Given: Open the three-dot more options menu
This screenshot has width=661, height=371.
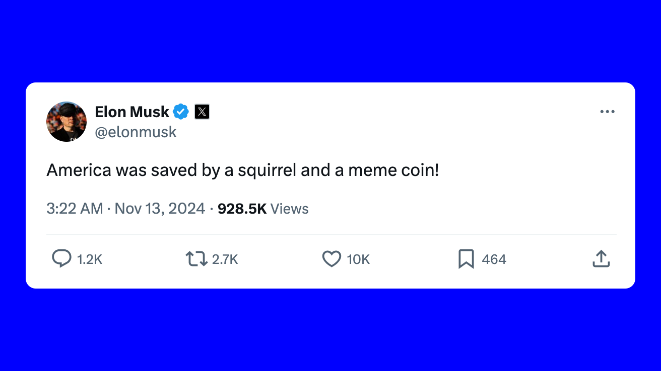Looking at the screenshot, I should 607,112.
